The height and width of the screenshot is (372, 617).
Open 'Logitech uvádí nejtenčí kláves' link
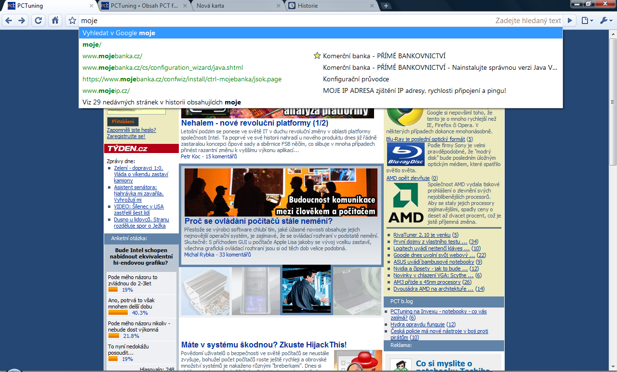[x=431, y=248]
